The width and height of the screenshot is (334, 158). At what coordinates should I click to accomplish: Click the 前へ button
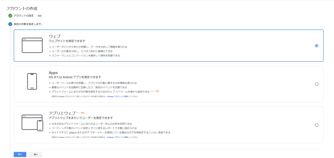click(x=36, y=154)
